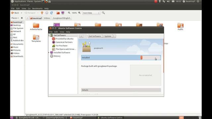
Task: Zoom in with magnifier plus icon
Action: [79, 13]
